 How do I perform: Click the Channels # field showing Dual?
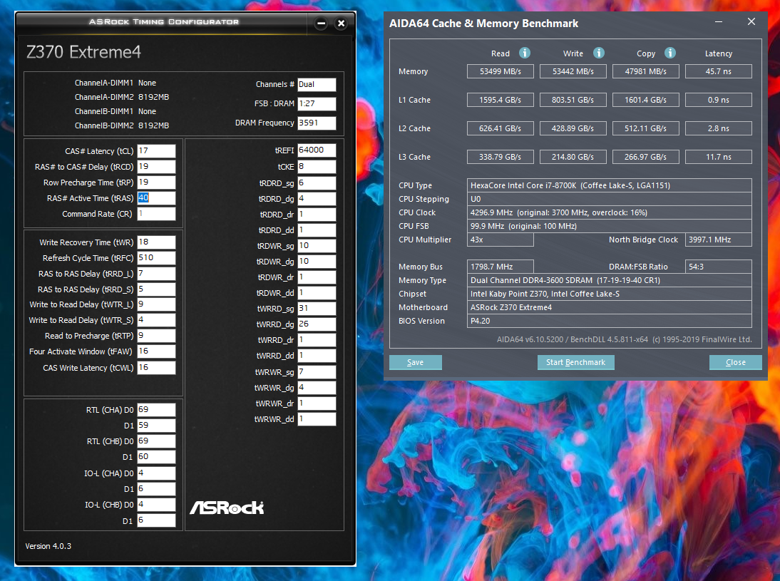[x=317, y=85]
